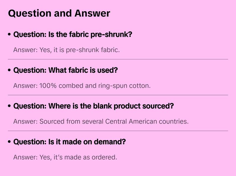Click the "Question and Answer" heading
This screenshot has width=236, height=176.
point(59,13)
